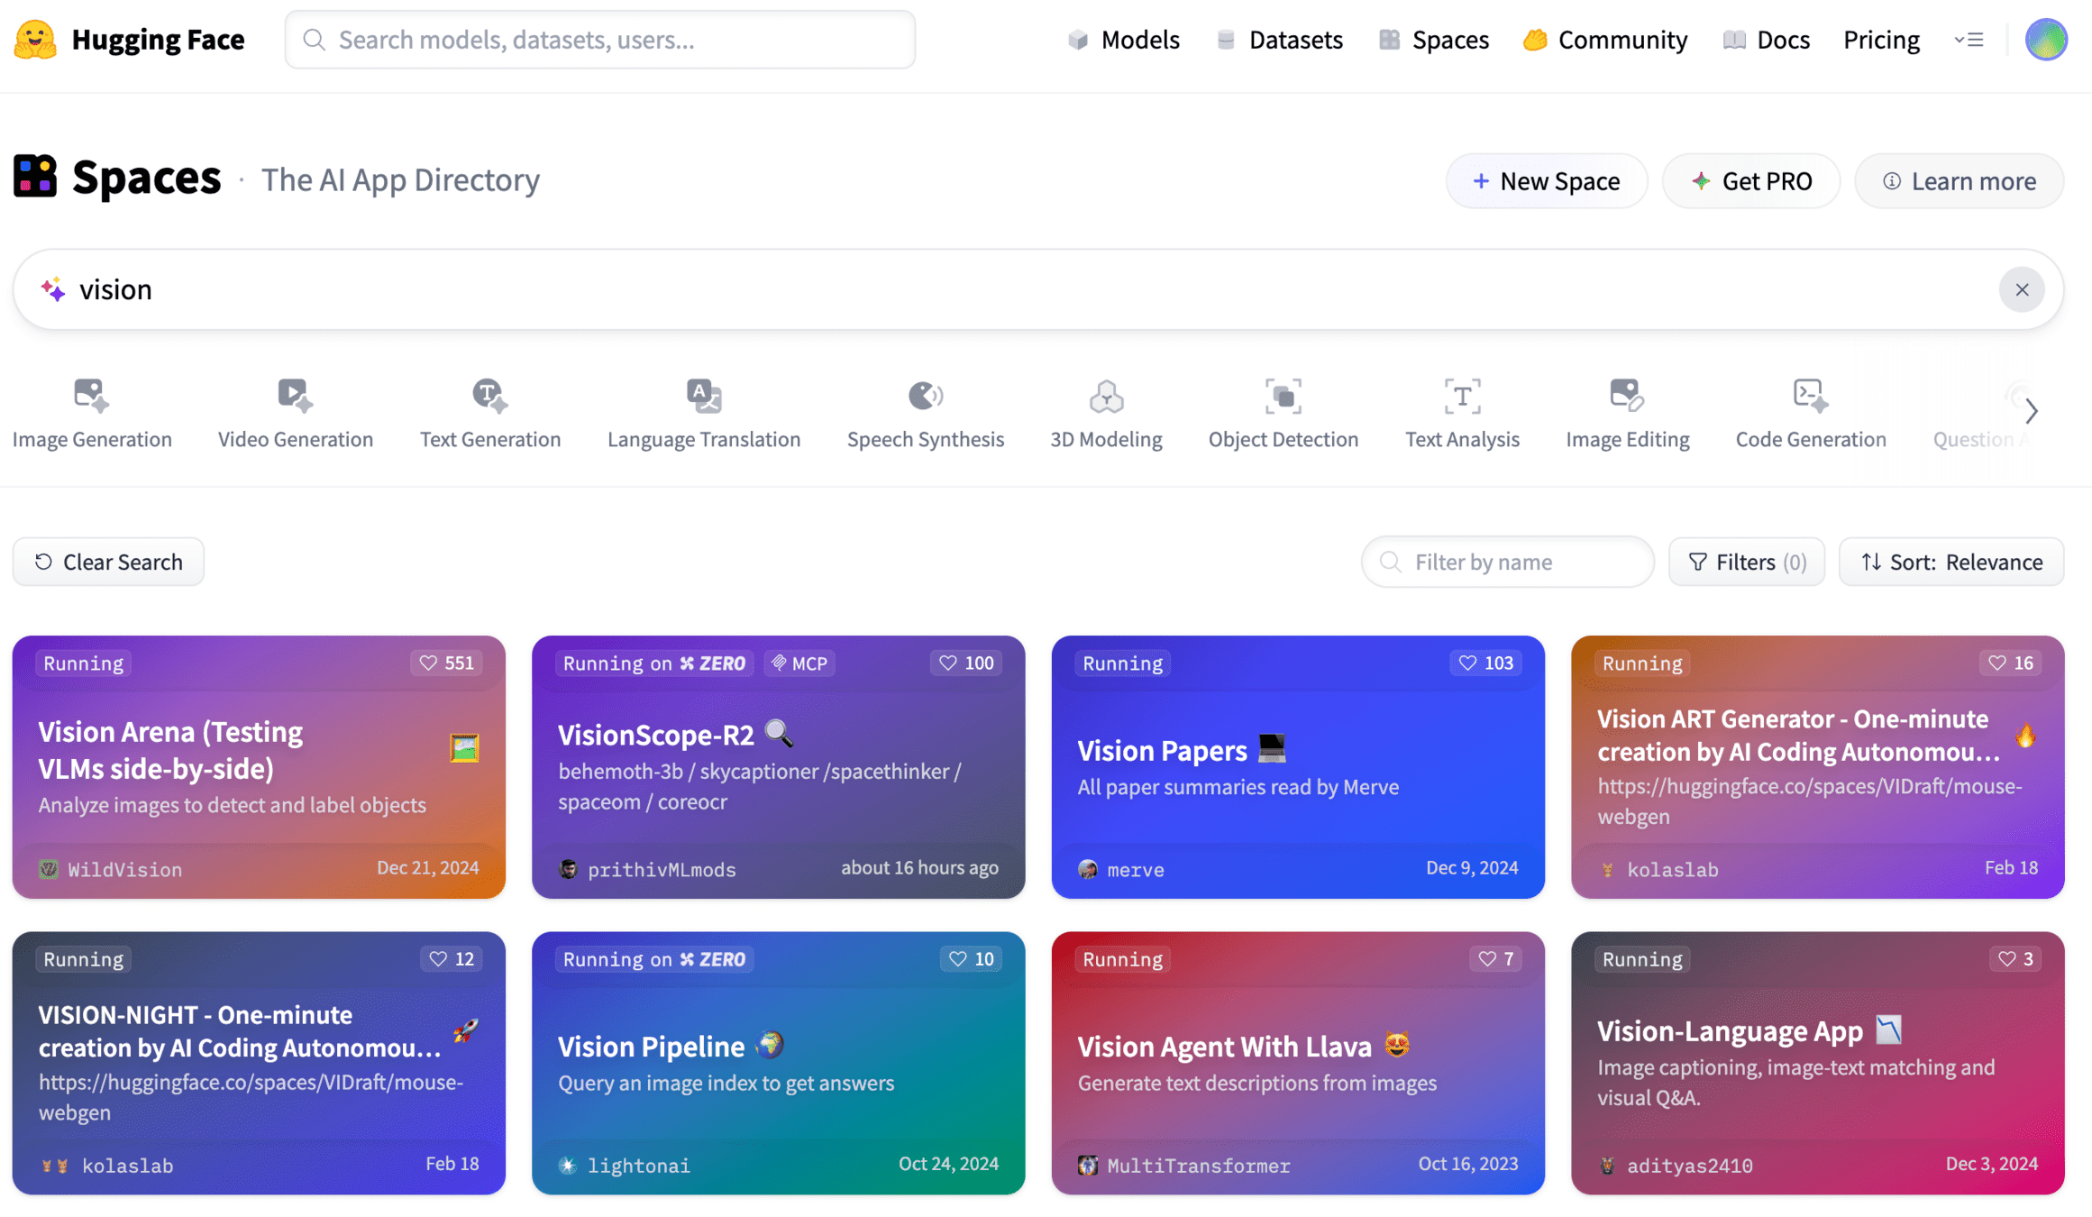Pick the 3D Modeling category icon
This screenshot has height=1217, width=2092.
pyautogui.click(x=1105, y=396)
